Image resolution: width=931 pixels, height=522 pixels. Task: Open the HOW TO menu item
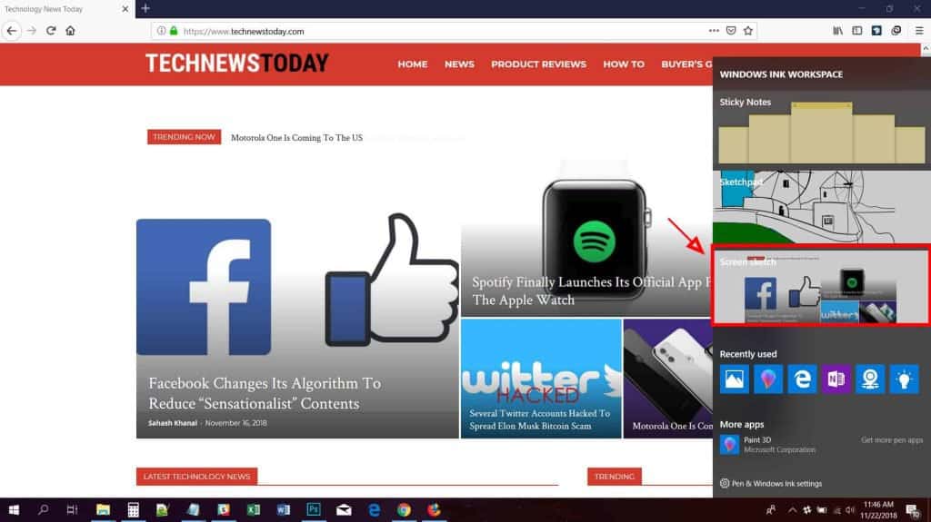pyautogui.click(x=624, y=64)
